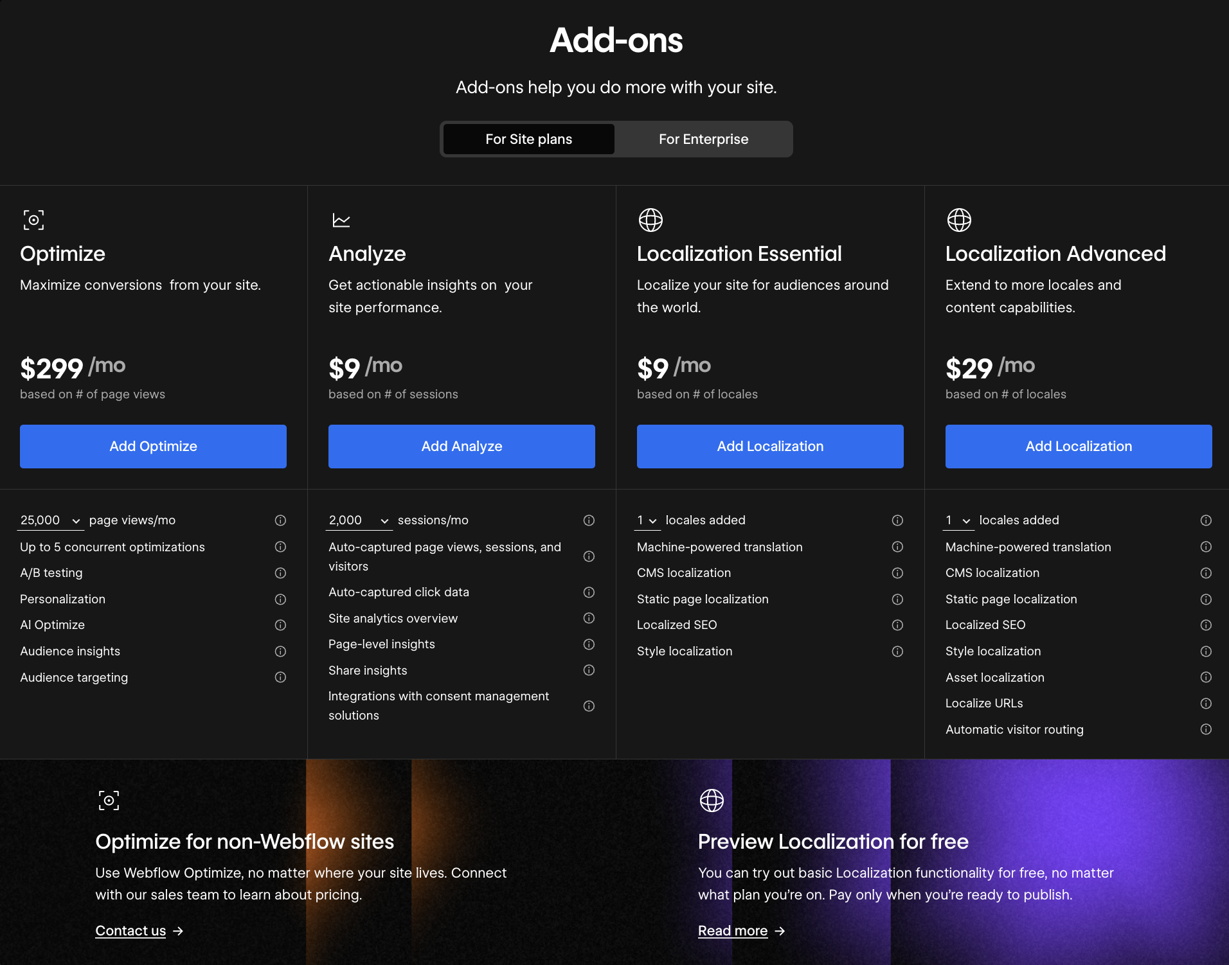Open the Read more link

click(x=733, y=931)
